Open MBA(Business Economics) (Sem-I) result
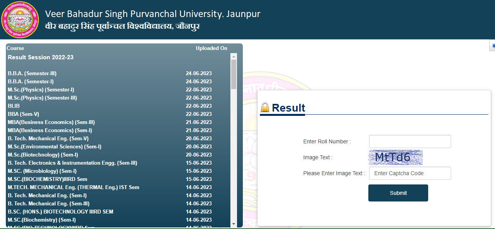 pos(50,130)
